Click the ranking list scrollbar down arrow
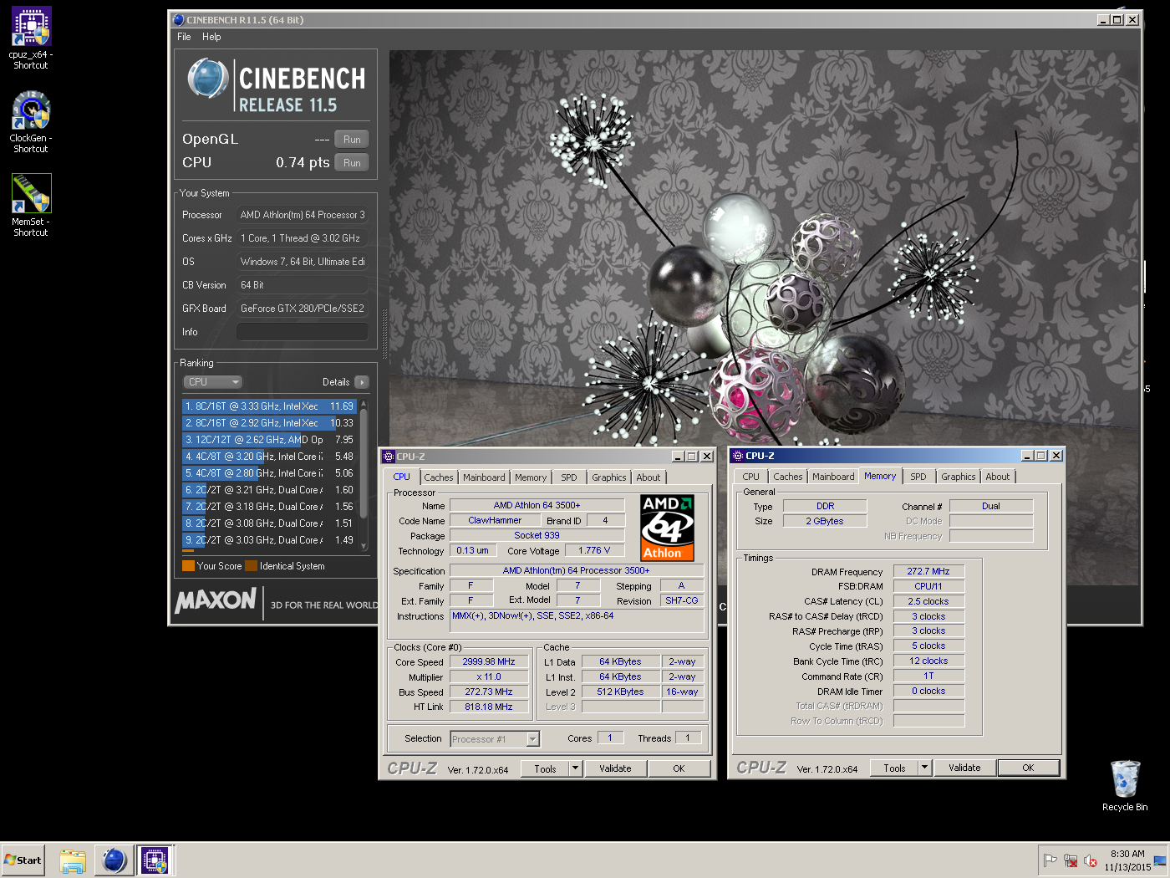Image resolution: width=1170 pixels, height=878 pixels. (x=364, y=546)
